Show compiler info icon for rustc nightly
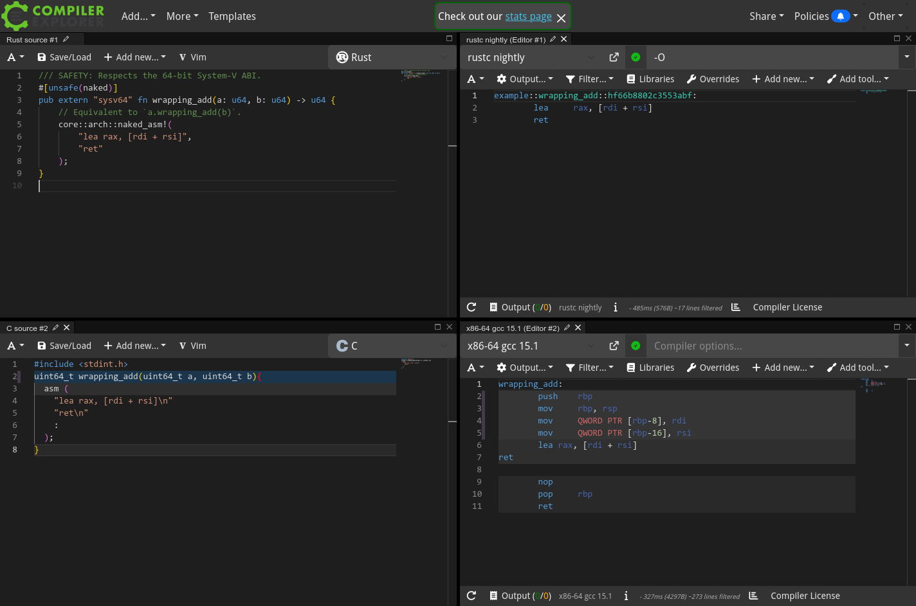The width and height of the screenshot is (916, 606). click(x=616, y=307)
